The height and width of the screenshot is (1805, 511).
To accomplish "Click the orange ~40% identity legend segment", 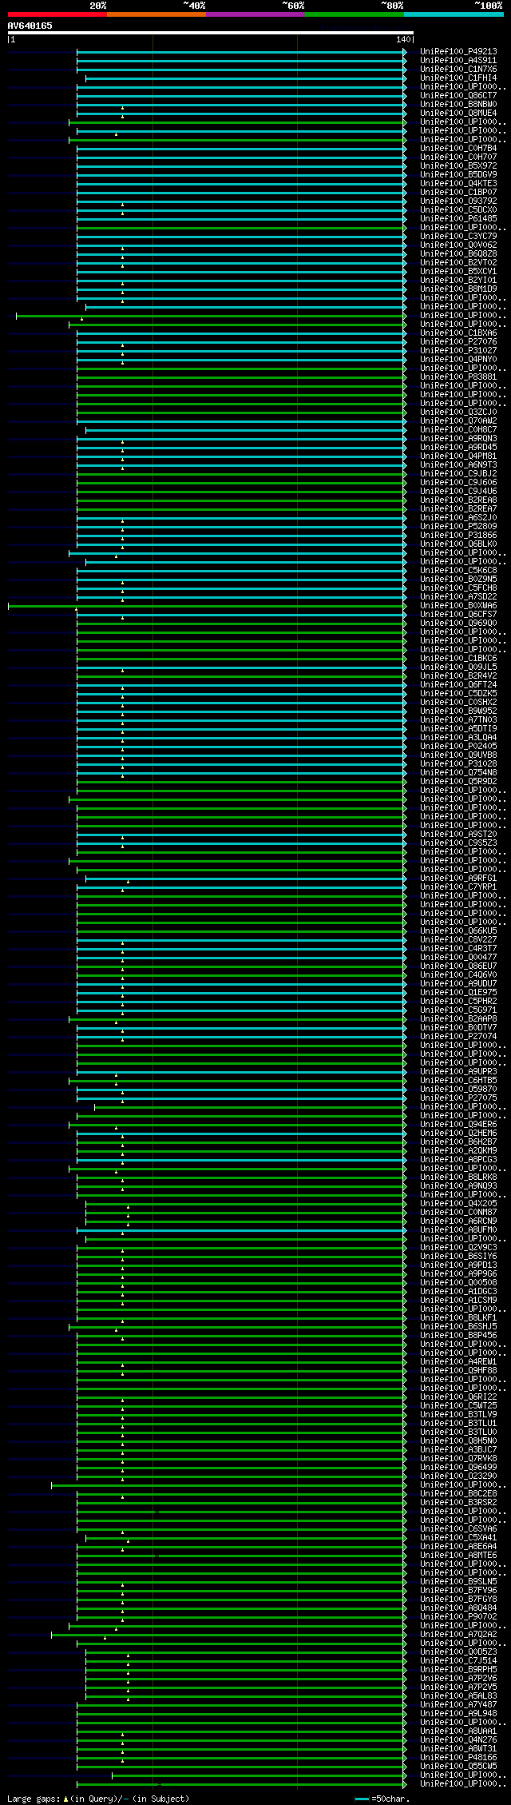I will tap(156, 14).
